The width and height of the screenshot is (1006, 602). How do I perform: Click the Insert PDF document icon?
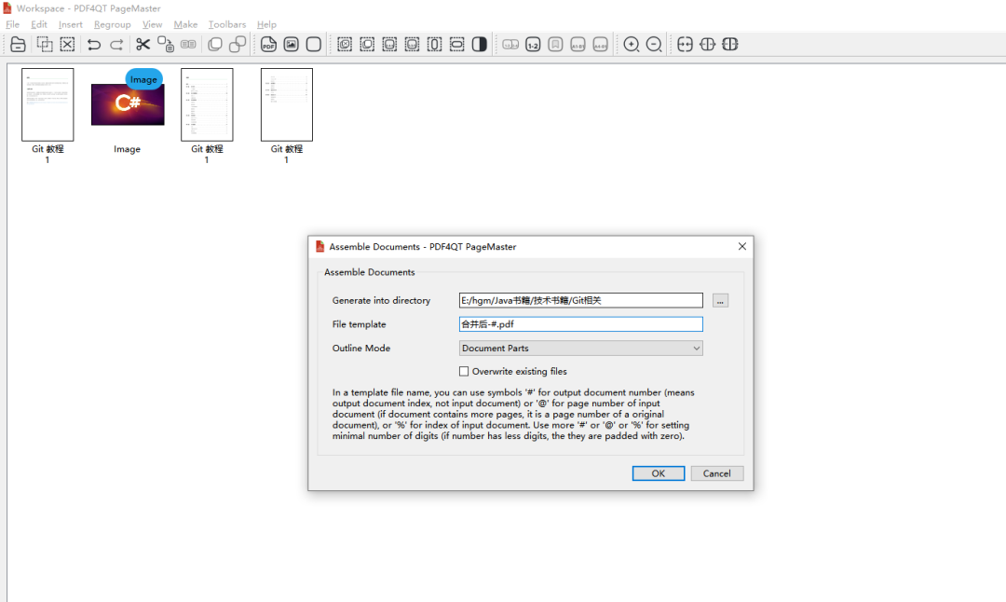[268, 45]
